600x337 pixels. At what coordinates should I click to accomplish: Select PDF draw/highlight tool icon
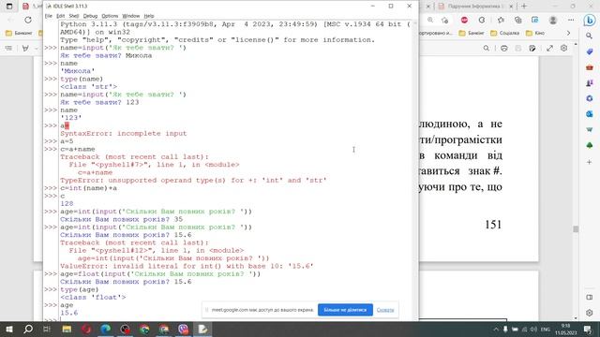click(25, 48)
